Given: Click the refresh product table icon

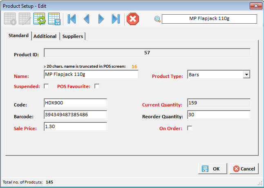Looking at the screenshot, I should click(40, 19).
